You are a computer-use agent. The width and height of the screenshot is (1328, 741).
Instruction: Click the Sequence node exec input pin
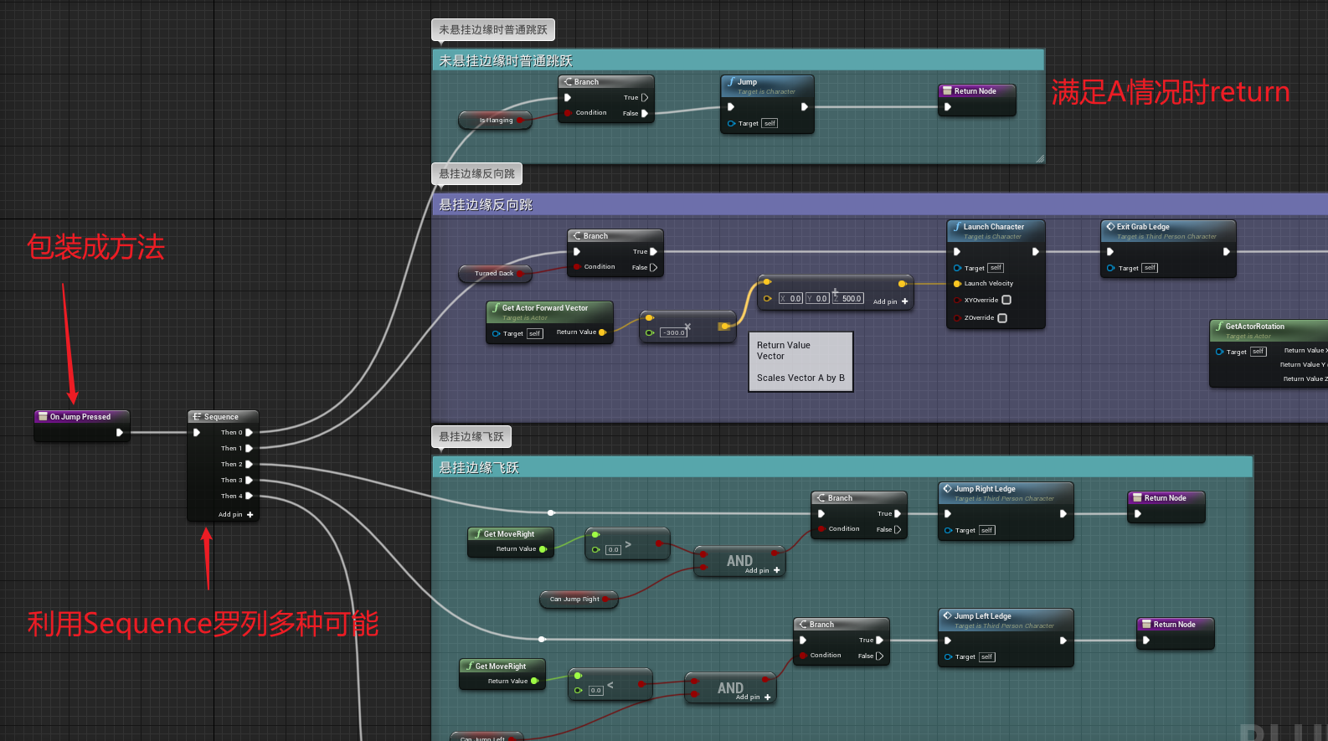[x=197, y=433]
